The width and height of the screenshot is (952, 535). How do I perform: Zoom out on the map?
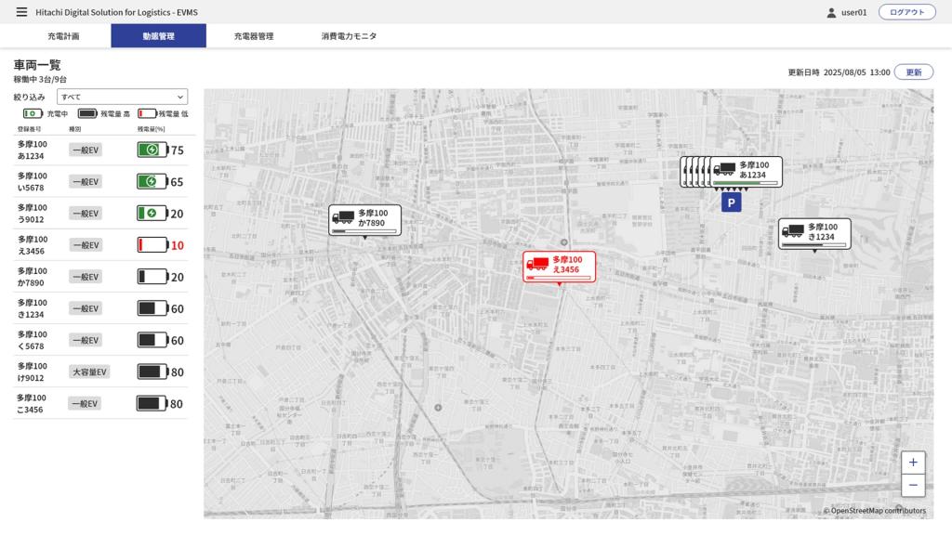(912, 485)
